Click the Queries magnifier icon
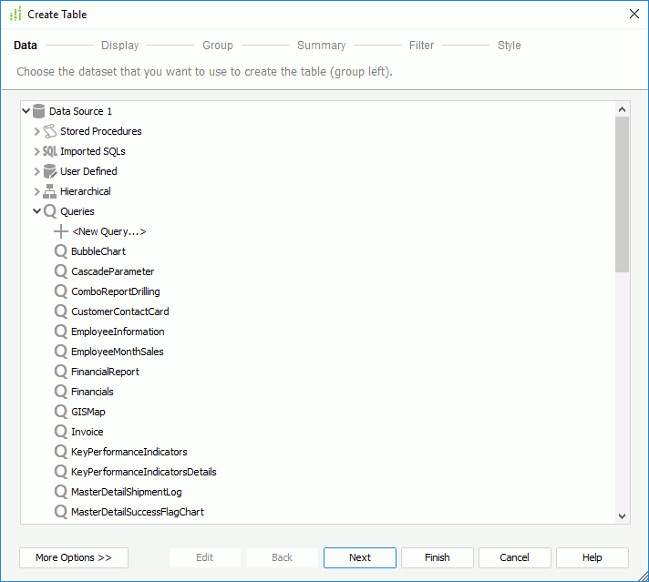This screenshot has height=582, width=649. click(49, 211)
